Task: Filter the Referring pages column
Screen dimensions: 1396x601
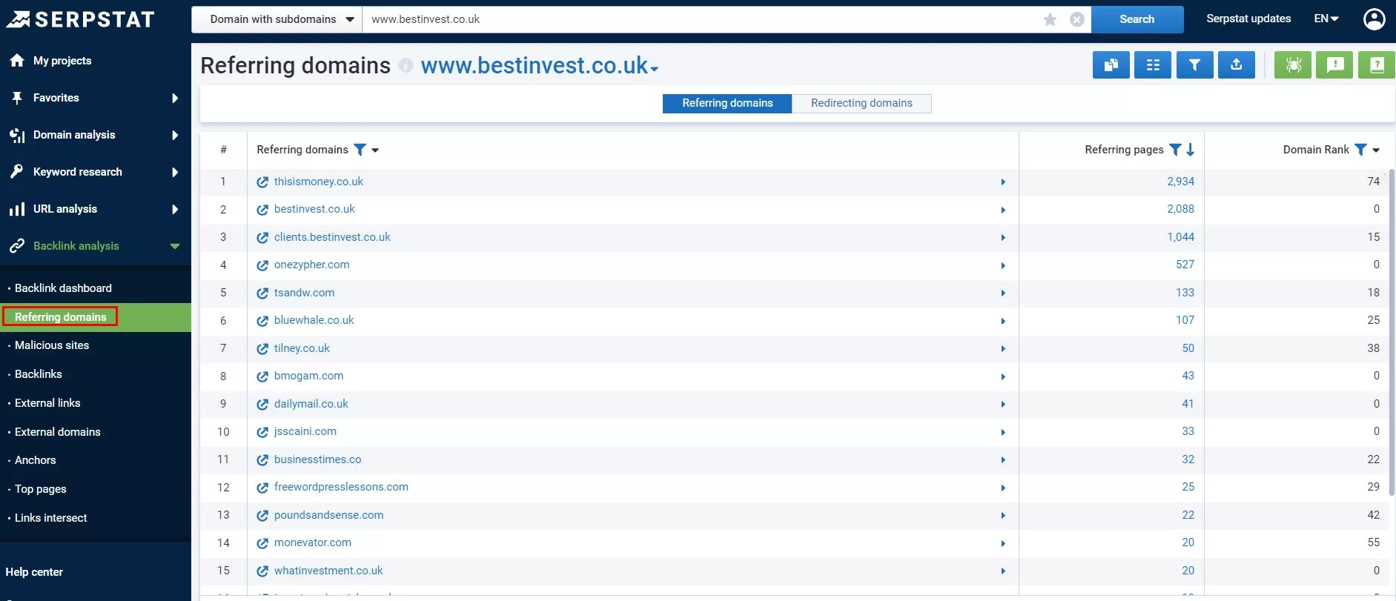Action: (x=1175, y=150)
